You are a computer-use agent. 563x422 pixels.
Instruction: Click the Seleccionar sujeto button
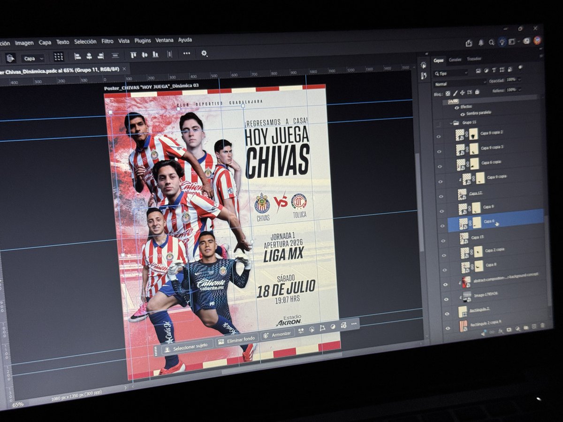pyautogui.click(x=188, y=348)
